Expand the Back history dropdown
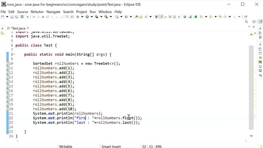The width and height of the screenshot is (264, 148). (230, 17)
